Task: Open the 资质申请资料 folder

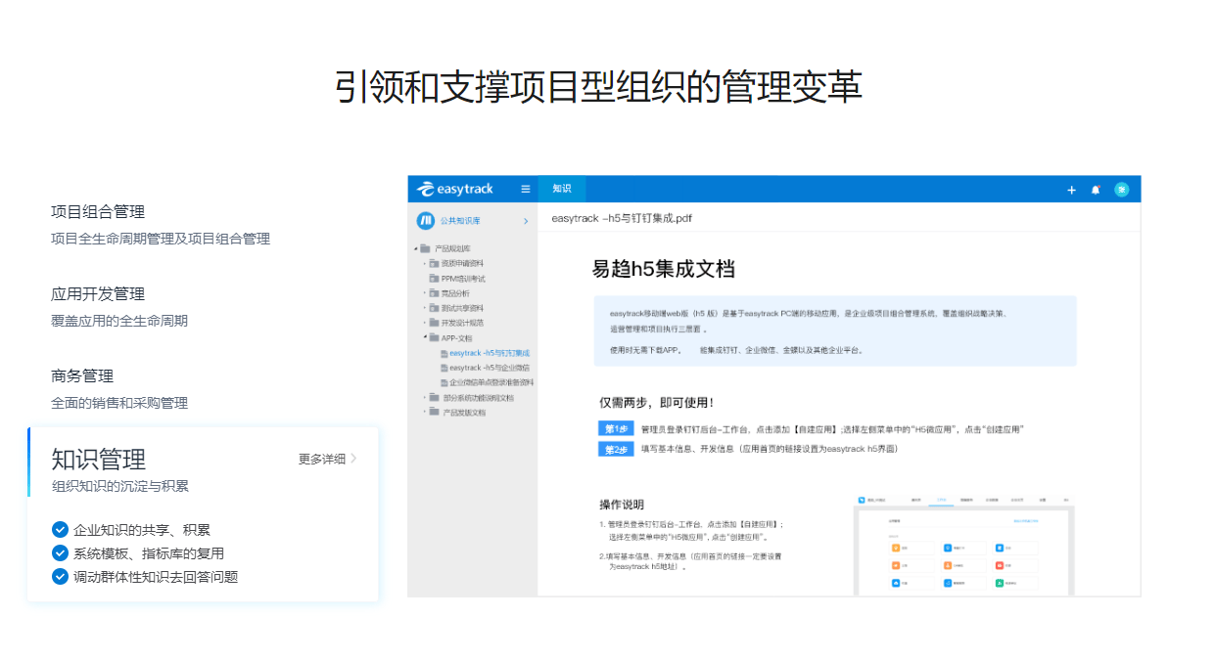Action: coord(463,263)
